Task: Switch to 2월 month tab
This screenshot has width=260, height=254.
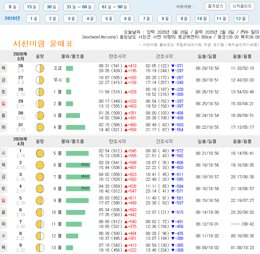Action: click(52, 18)
